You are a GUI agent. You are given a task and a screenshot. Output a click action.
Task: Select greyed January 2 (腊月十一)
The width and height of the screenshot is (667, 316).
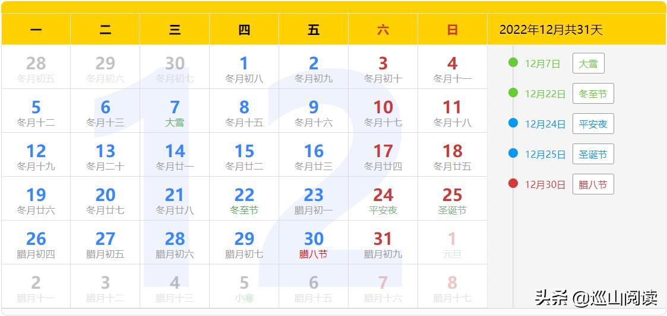pyautogui.click(x=36, y=286)
